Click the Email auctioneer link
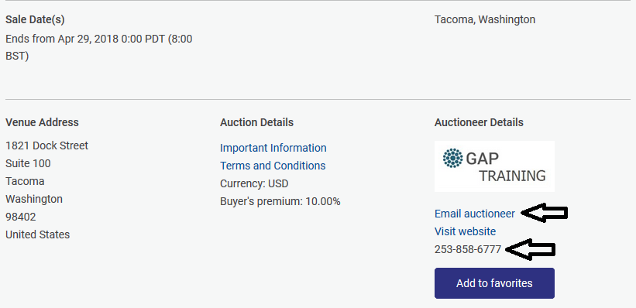This screenshot has width=636, height=308. [x=475, y=214]
